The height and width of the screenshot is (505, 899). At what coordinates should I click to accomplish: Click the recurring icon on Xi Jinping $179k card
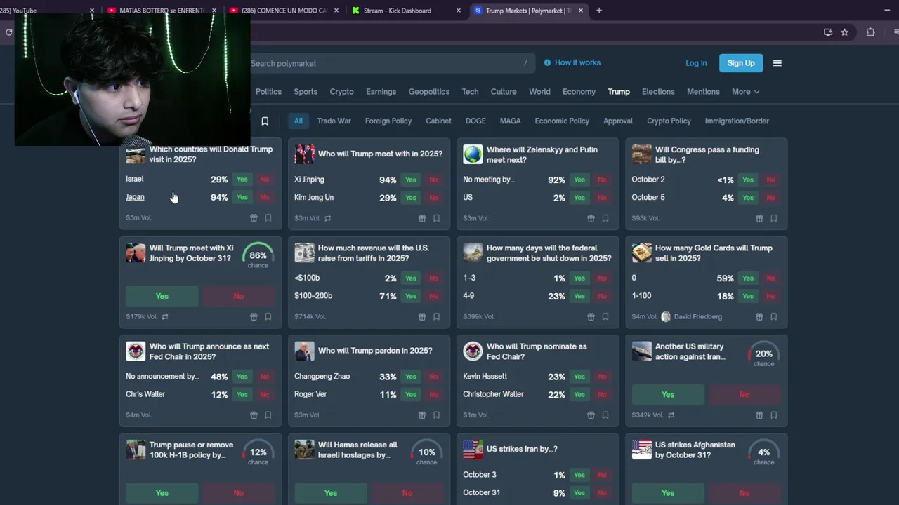(x=165, y=317)
